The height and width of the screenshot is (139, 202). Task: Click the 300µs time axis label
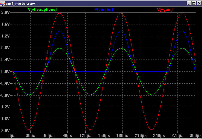tap(196, 135)
